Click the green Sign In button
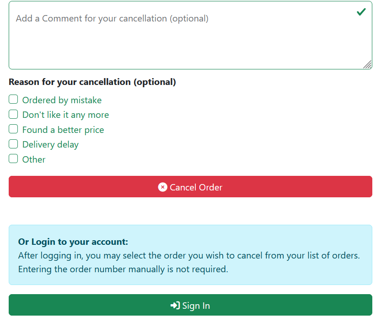This screenshot has height=322, width=381. coord(190,305)
